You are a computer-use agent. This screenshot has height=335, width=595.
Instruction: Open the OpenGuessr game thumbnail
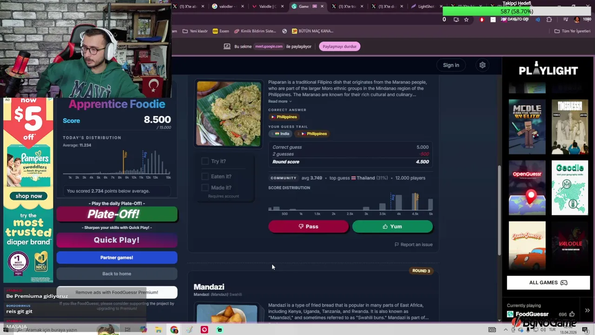pyautogui.click(x=527, y=188)
